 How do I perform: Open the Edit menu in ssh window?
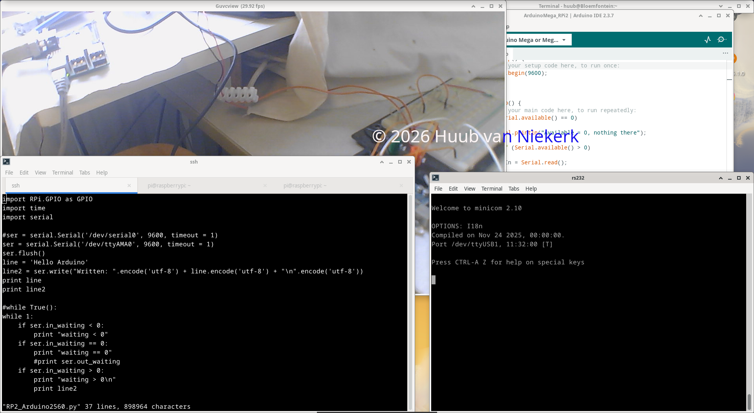[x=24, y=173]
